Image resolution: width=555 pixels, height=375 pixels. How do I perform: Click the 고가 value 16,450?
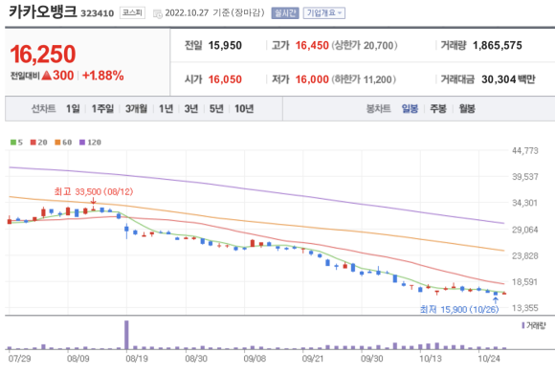312,45
